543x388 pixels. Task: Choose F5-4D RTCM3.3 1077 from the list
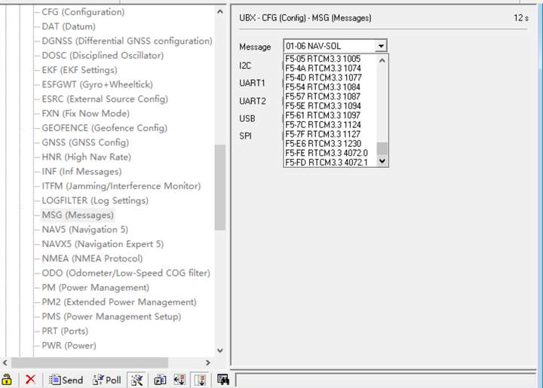323,78
